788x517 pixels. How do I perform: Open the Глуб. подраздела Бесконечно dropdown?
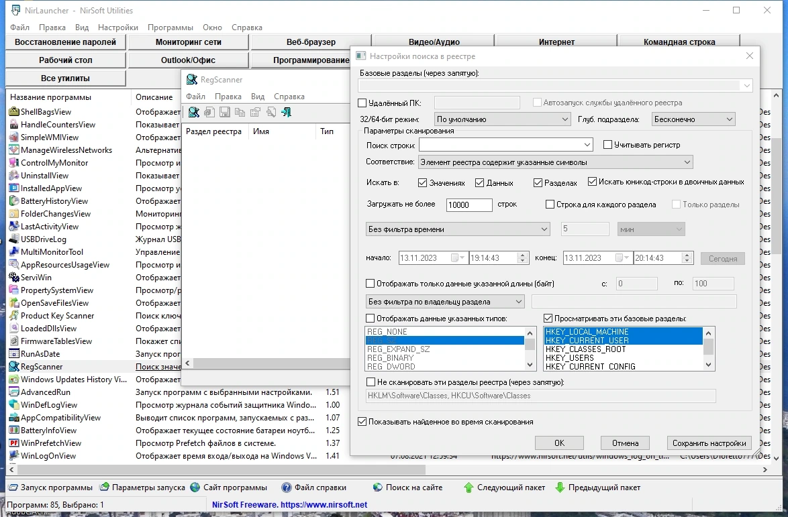(x=693, y=119)
